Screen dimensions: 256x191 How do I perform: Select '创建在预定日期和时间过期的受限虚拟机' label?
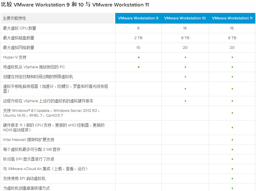click(x=38, y=77)
